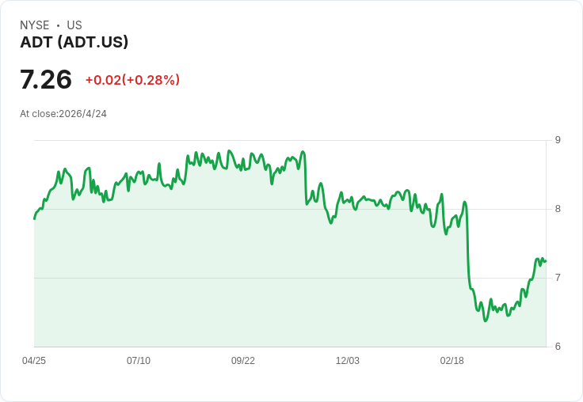The width and height of the screenshot is (583, 402).
Task: Click the 6 label on the price axis
Action: pos(558,347)
